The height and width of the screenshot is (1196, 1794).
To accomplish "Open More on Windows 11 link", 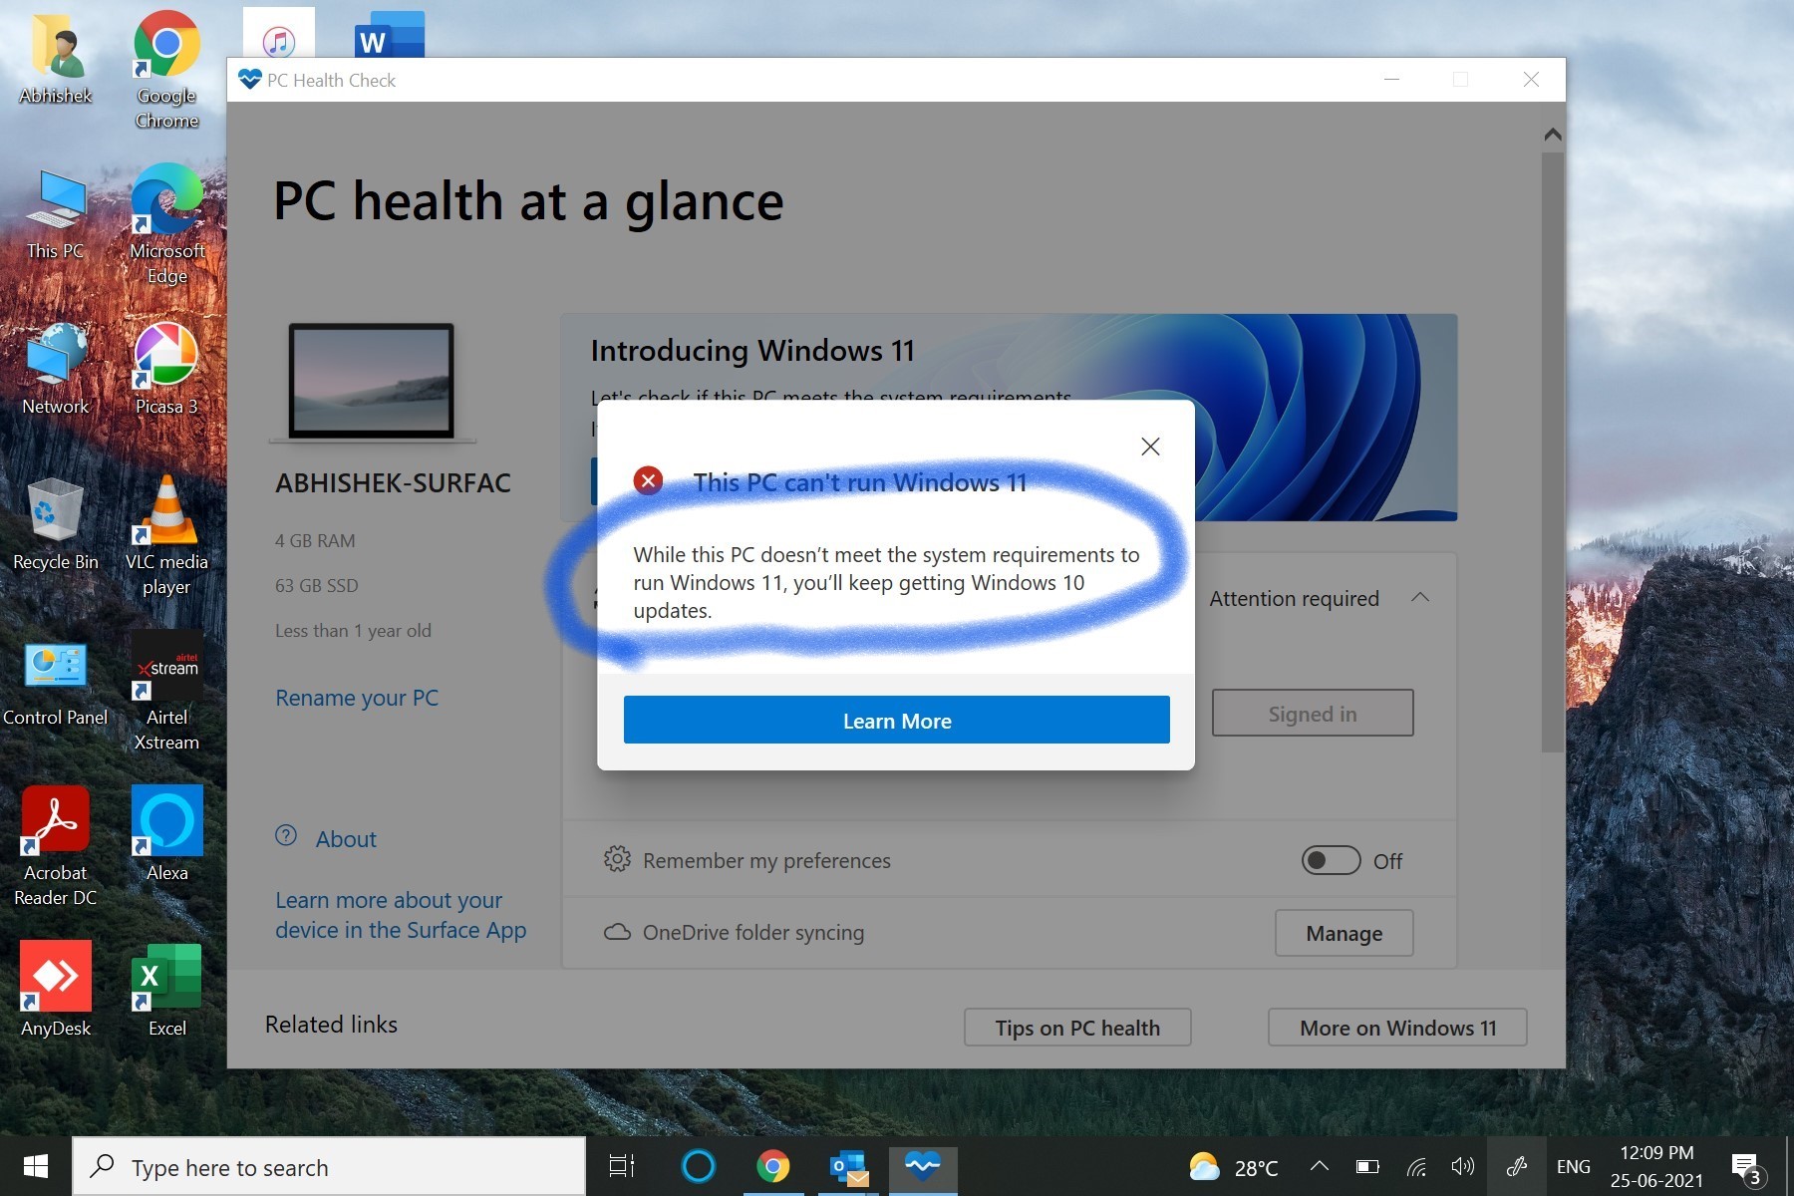I will tap(1397, 1028).
